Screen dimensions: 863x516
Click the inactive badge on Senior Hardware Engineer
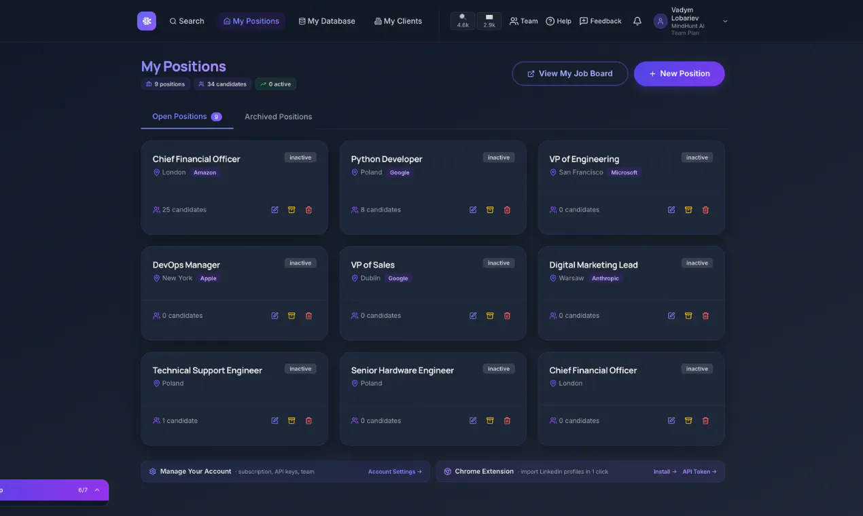click(x=499, y=369)
